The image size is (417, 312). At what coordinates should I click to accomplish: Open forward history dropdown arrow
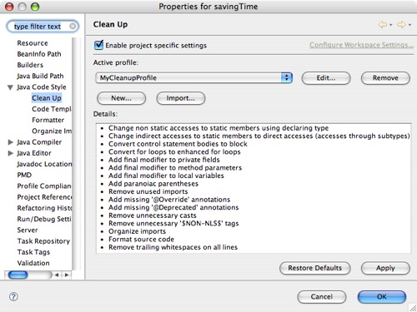(409, 25)
